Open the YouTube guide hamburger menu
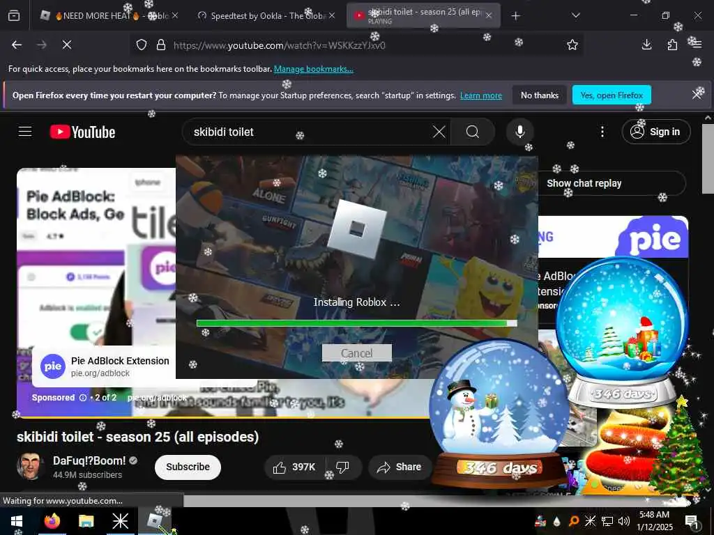The width and height of the screenshot is (714, 535). click(x=25, y=132)
